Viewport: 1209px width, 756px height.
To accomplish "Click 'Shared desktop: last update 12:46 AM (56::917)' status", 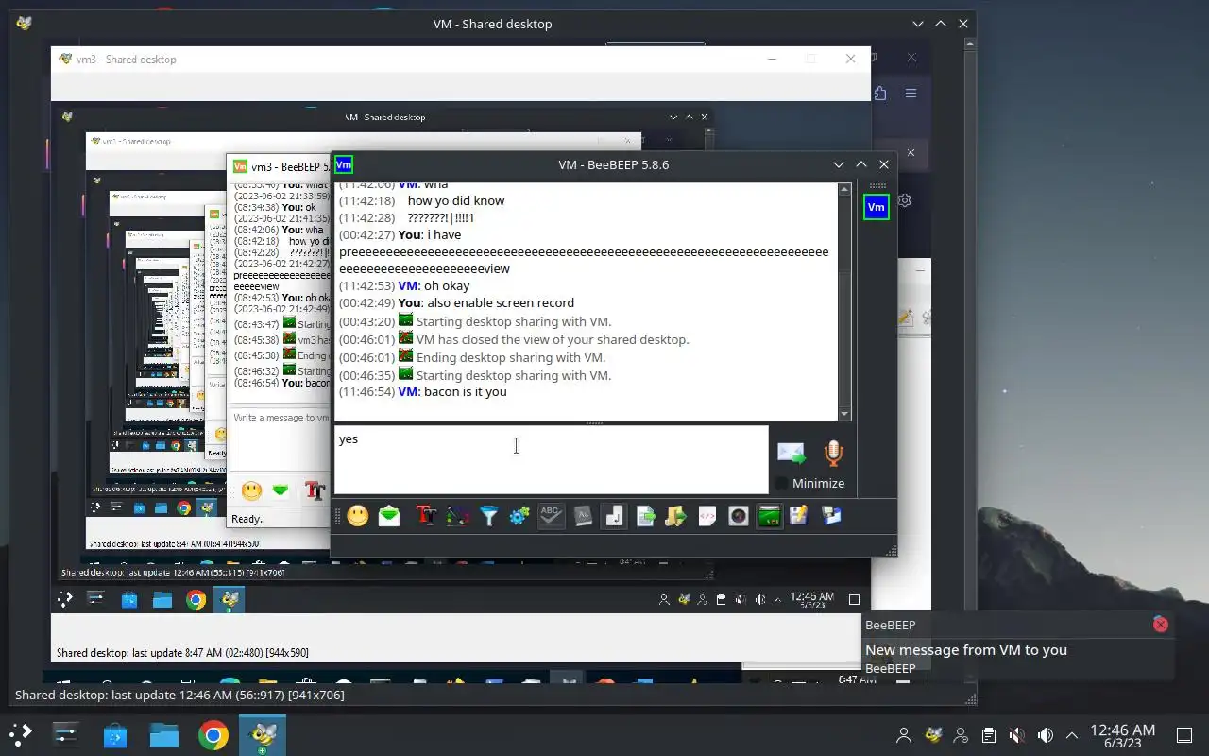I will 179,695.
